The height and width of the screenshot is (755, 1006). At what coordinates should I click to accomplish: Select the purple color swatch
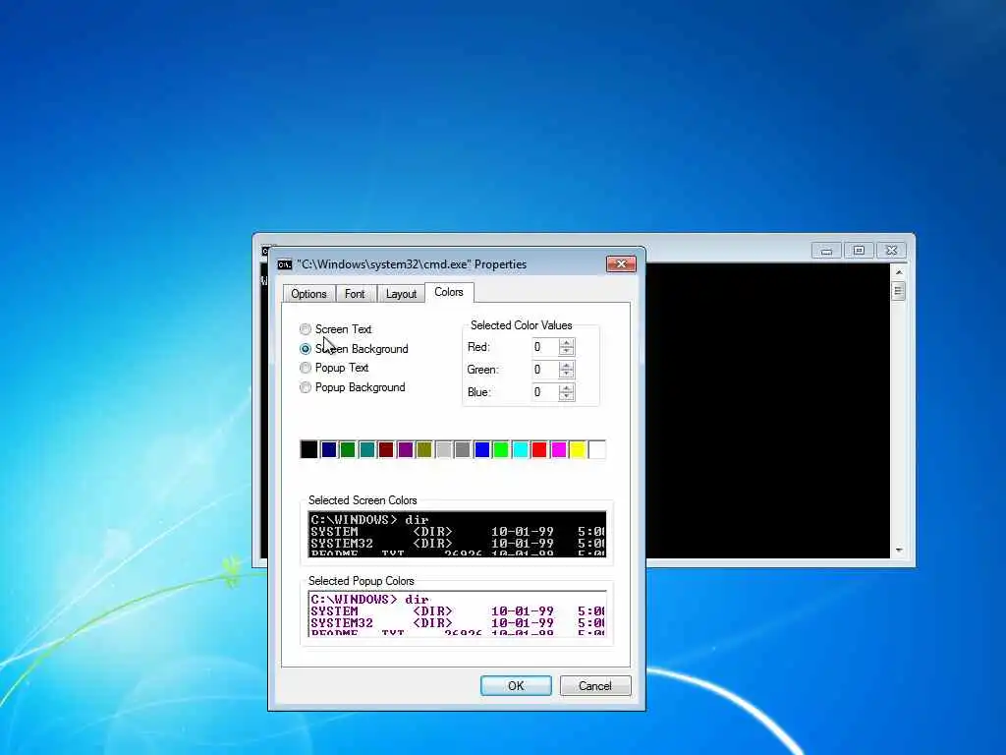coord(405,449)
